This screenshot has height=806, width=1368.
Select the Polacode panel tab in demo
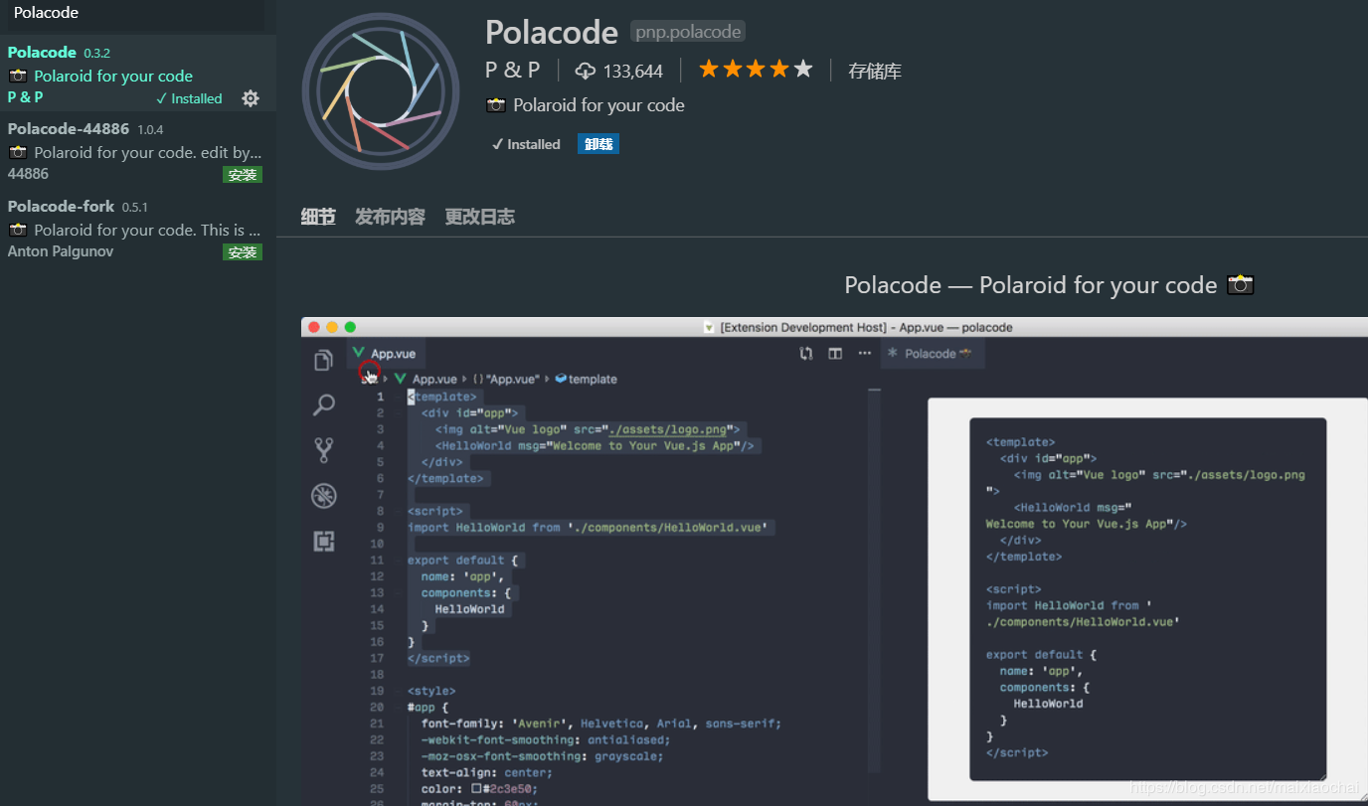(x=933, y=353)
